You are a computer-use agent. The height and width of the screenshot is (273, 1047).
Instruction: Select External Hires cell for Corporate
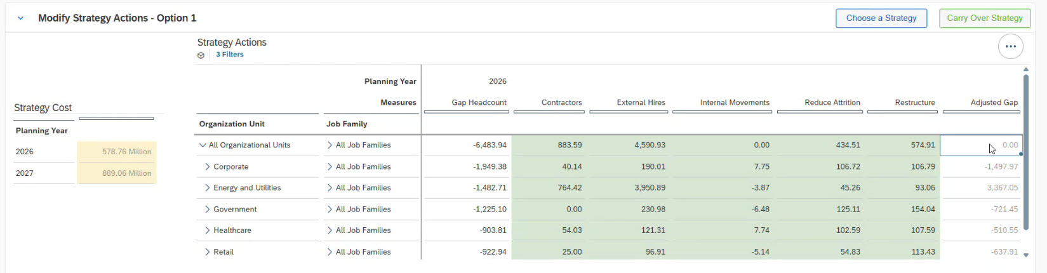(629, 167)
